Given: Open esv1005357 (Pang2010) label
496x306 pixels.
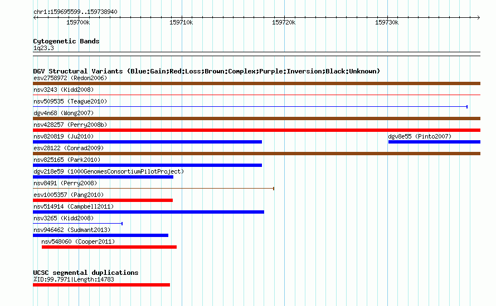Looking at the screenshot, I should (x=69, y=195).
